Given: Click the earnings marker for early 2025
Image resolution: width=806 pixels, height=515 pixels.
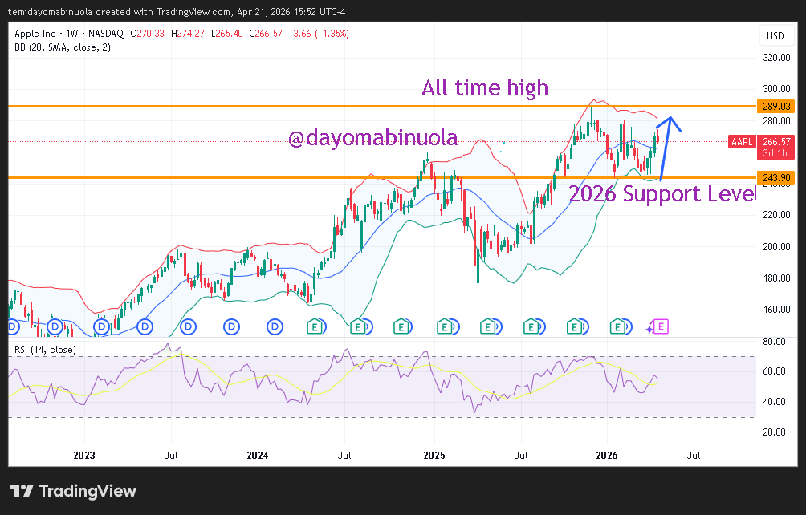Looking at the screenshot, I should (x=446, y=326).
